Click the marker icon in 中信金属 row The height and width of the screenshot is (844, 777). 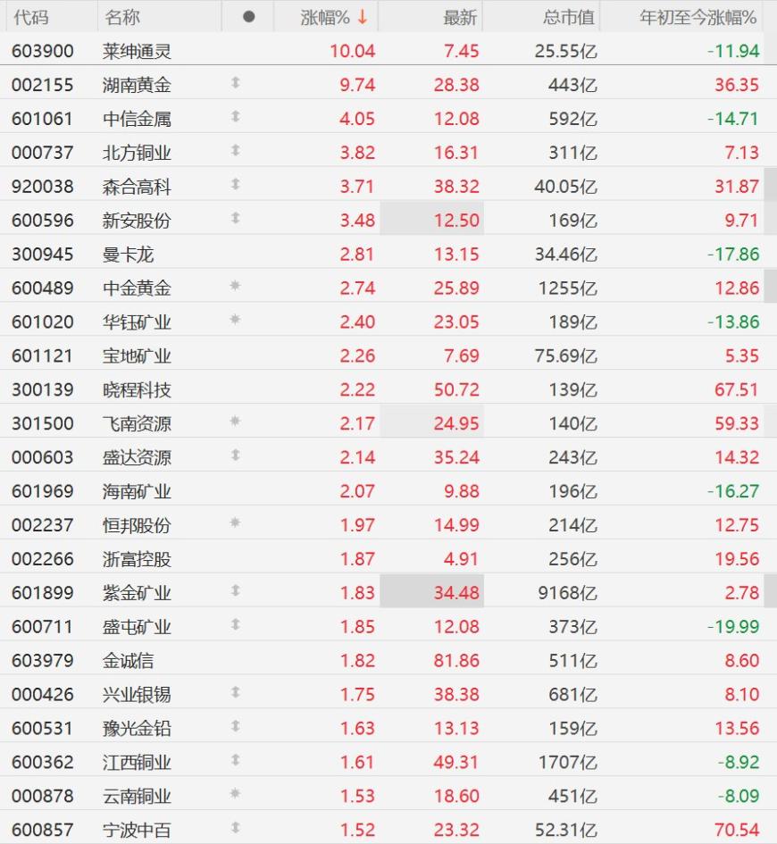point(235,117)
